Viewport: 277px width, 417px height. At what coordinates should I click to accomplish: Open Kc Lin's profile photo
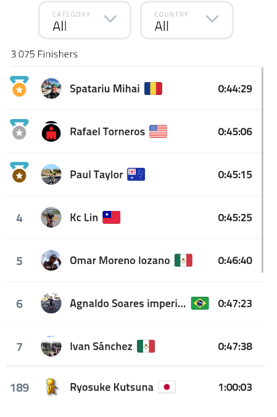(51, 218)
